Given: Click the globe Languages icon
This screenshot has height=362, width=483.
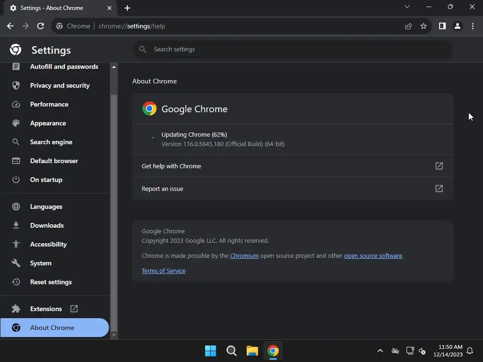Looking at the screenshot, I should click(16, 206).
